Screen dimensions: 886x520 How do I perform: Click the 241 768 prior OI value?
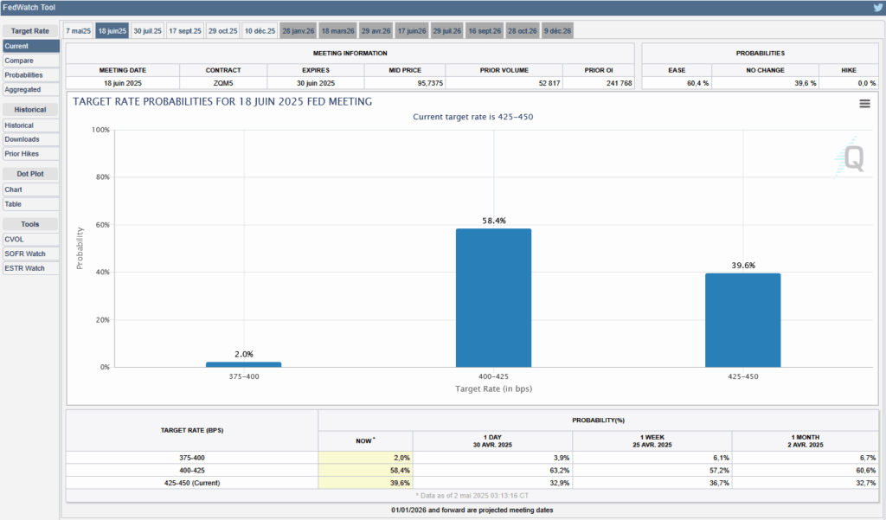599,83
